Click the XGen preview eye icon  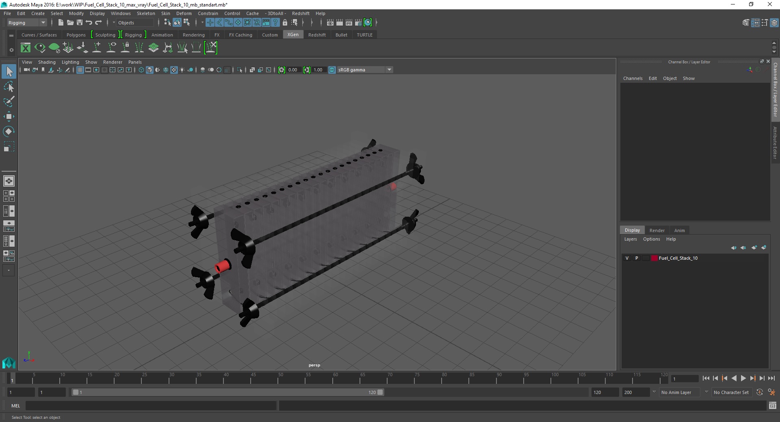pyautogui.click(x=40, y=48)
